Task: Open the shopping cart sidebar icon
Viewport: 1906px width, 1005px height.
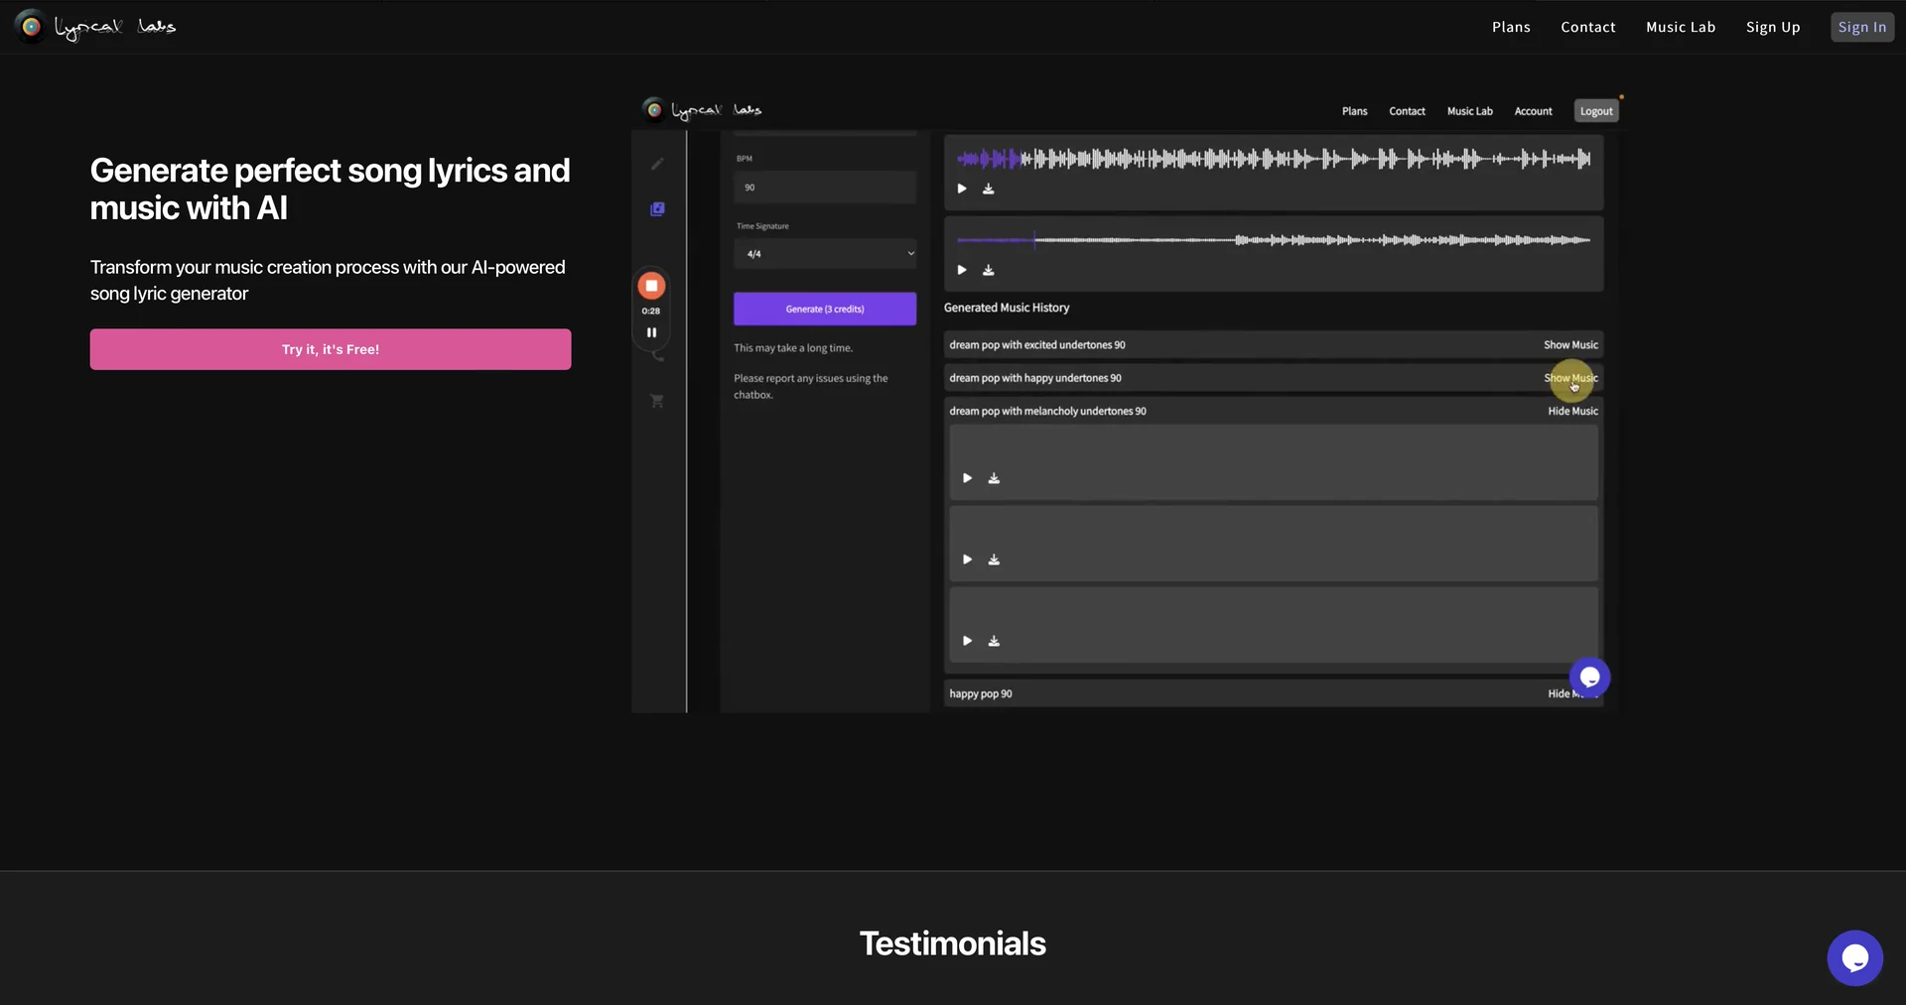Action: point(656,401)
